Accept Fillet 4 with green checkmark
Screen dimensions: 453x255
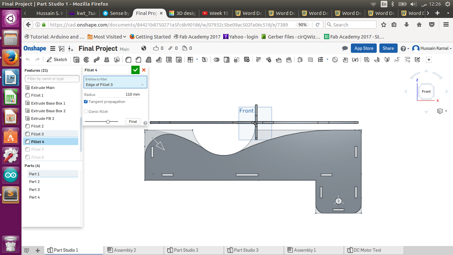click(135, 70)
